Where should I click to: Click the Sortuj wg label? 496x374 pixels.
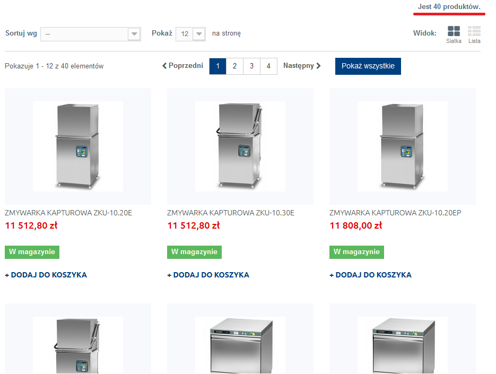tap(21, 33)
